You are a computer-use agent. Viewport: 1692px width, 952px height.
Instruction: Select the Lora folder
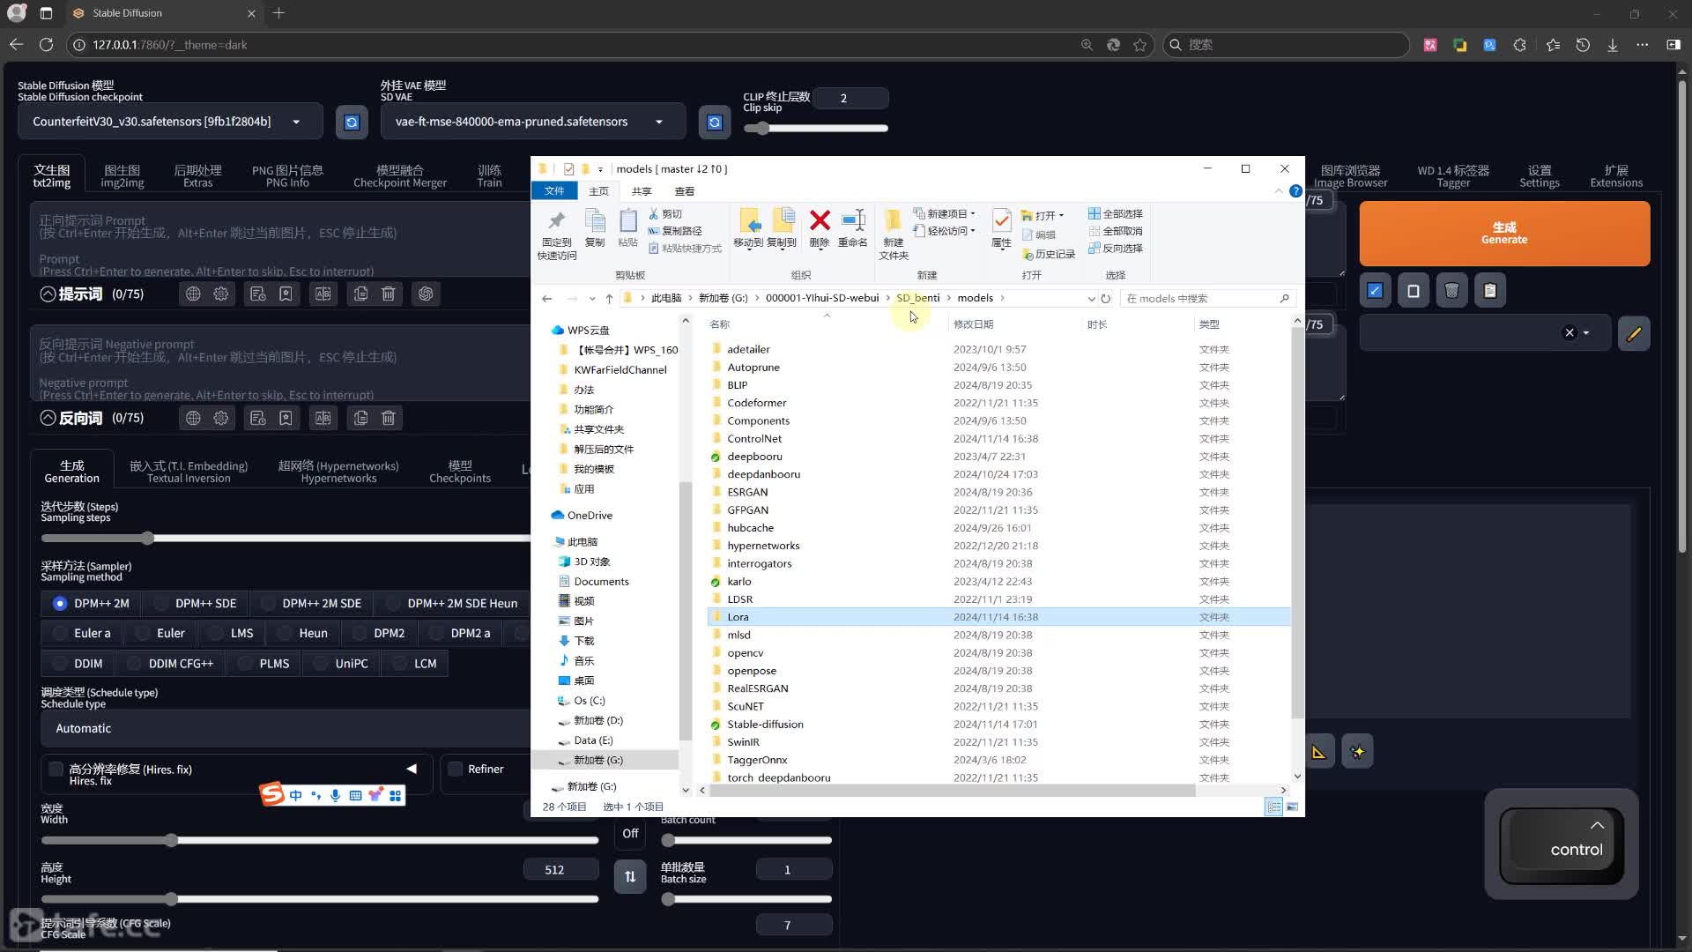(x=739, y=616)
